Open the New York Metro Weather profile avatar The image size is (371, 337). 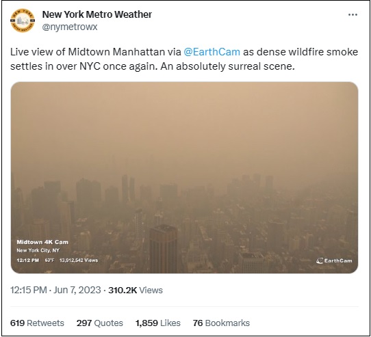point(23,21)
